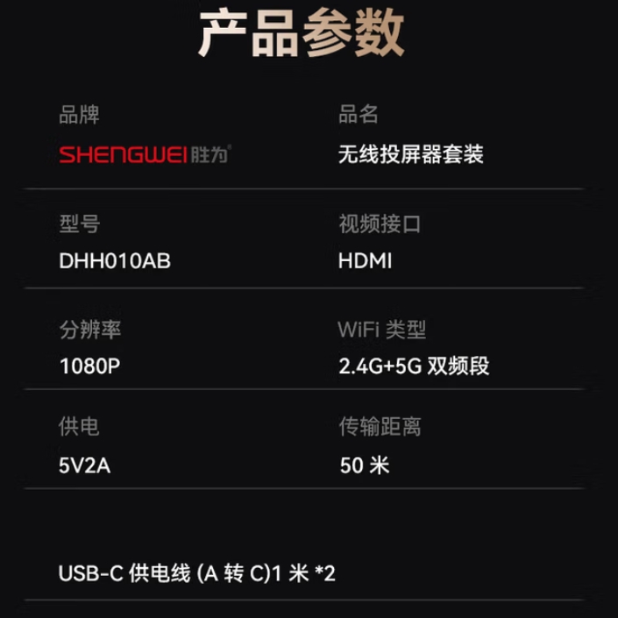Select the 5V2A power value
This screenshot has height=618, width=618.
click(x=84, y=465)
